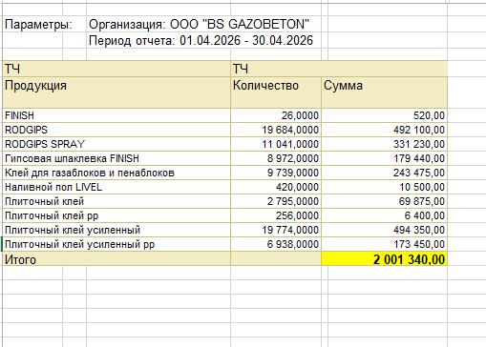Select the 'Параметры:' label cell
This screenshot has height=347, width=486.
[x=38, y=25]
